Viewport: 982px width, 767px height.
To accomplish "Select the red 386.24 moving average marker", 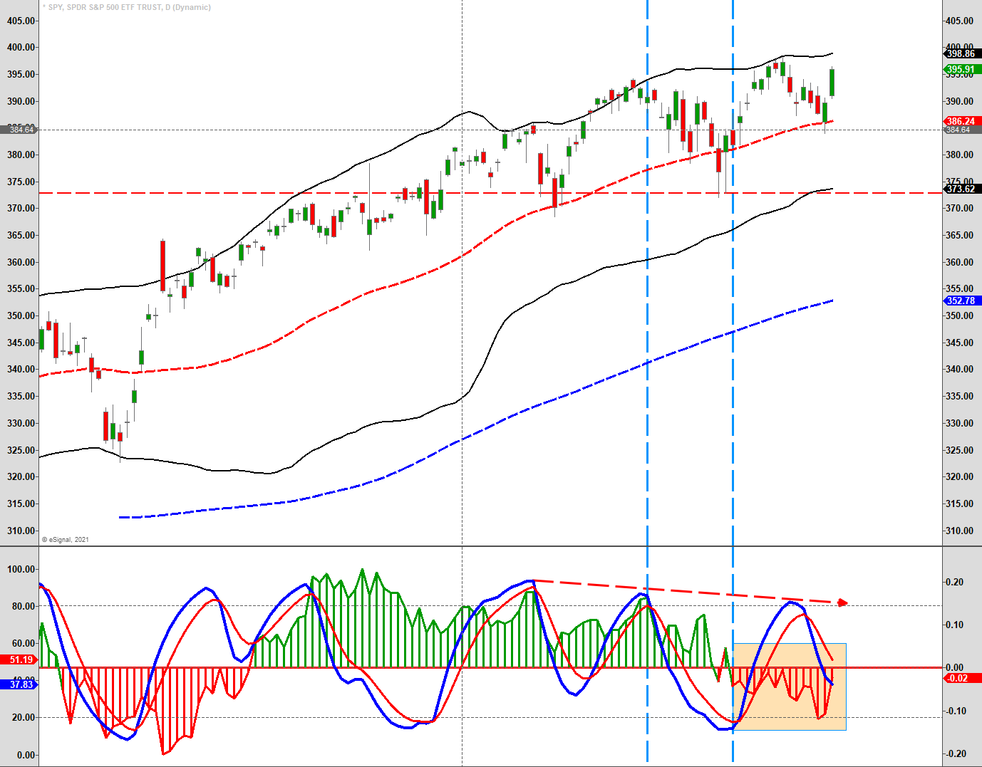I will [961, 121].
